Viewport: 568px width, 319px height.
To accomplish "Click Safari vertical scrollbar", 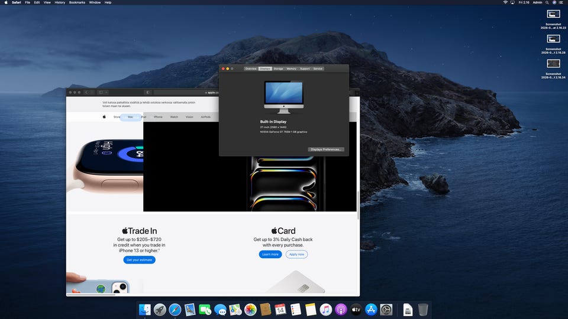I will click(x=359, y=205).
